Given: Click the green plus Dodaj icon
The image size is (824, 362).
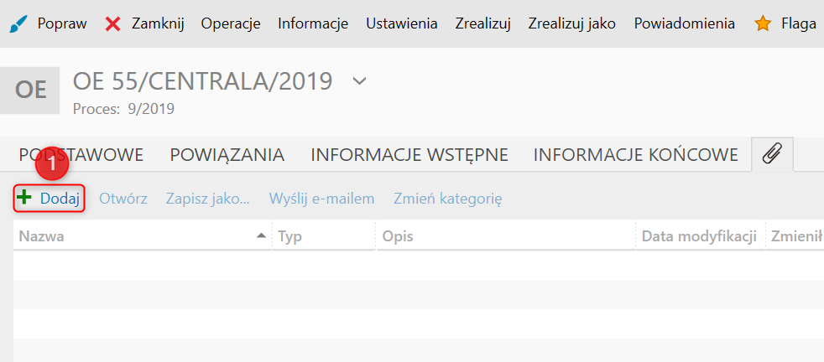Looking at the screenshot, I should click(25, 199).
